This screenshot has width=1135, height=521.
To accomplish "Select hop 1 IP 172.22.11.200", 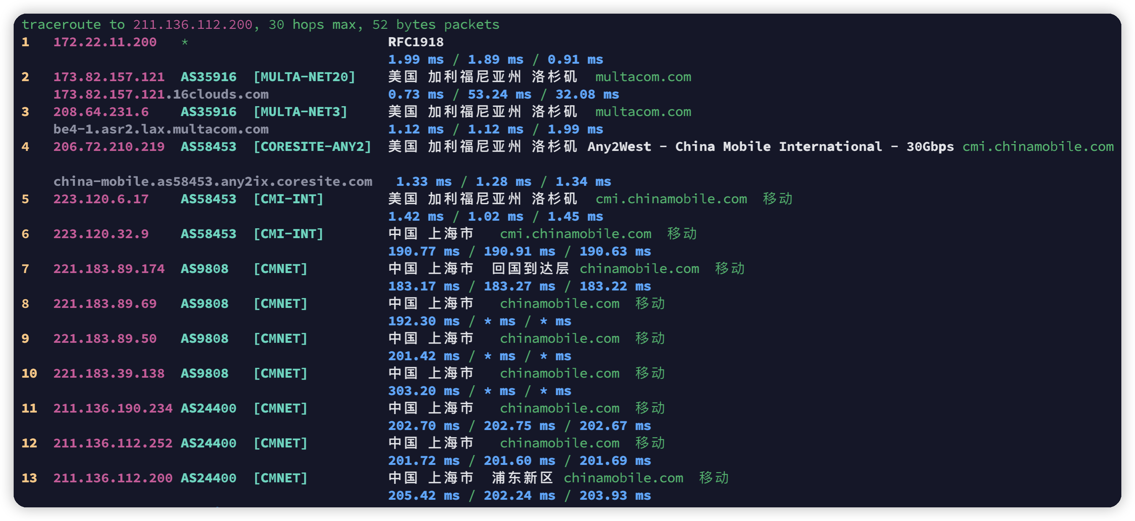I will pyautogui.click(x=105, y=42).
